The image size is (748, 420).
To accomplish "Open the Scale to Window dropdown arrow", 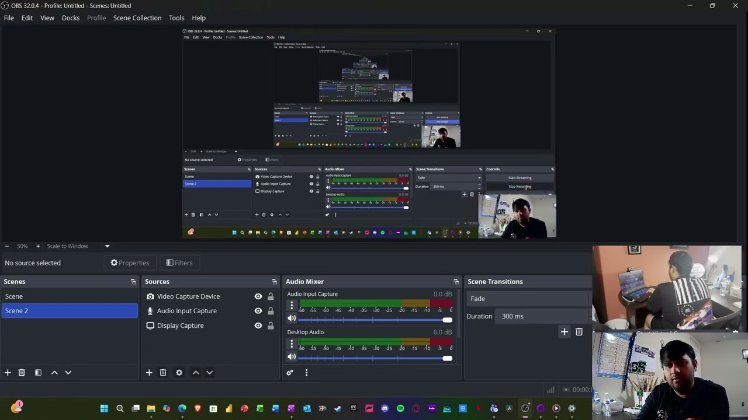I will click(107, 246).
